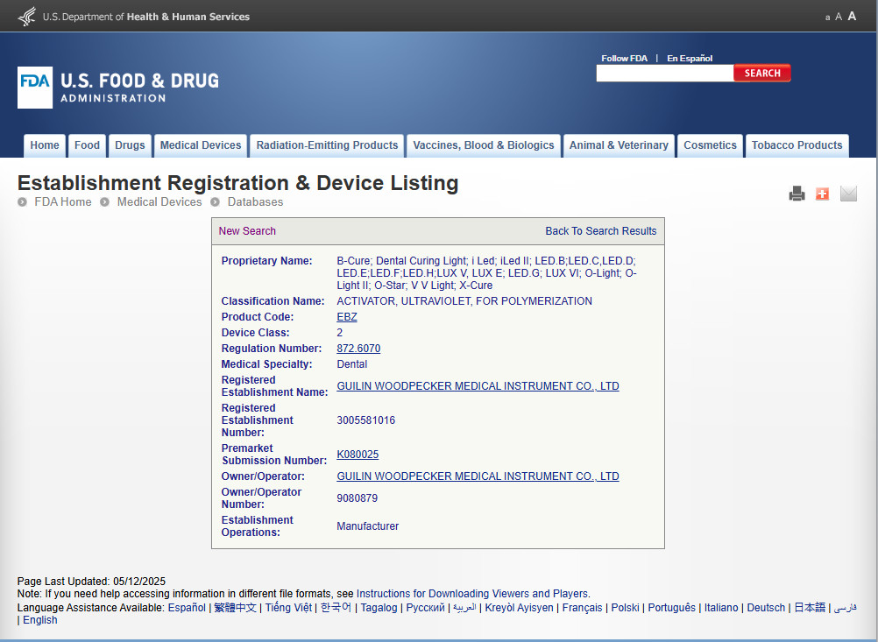The width and height of the screenshot is (878, 642).
Task: Switch to En Español
Action: pos(690,58)
